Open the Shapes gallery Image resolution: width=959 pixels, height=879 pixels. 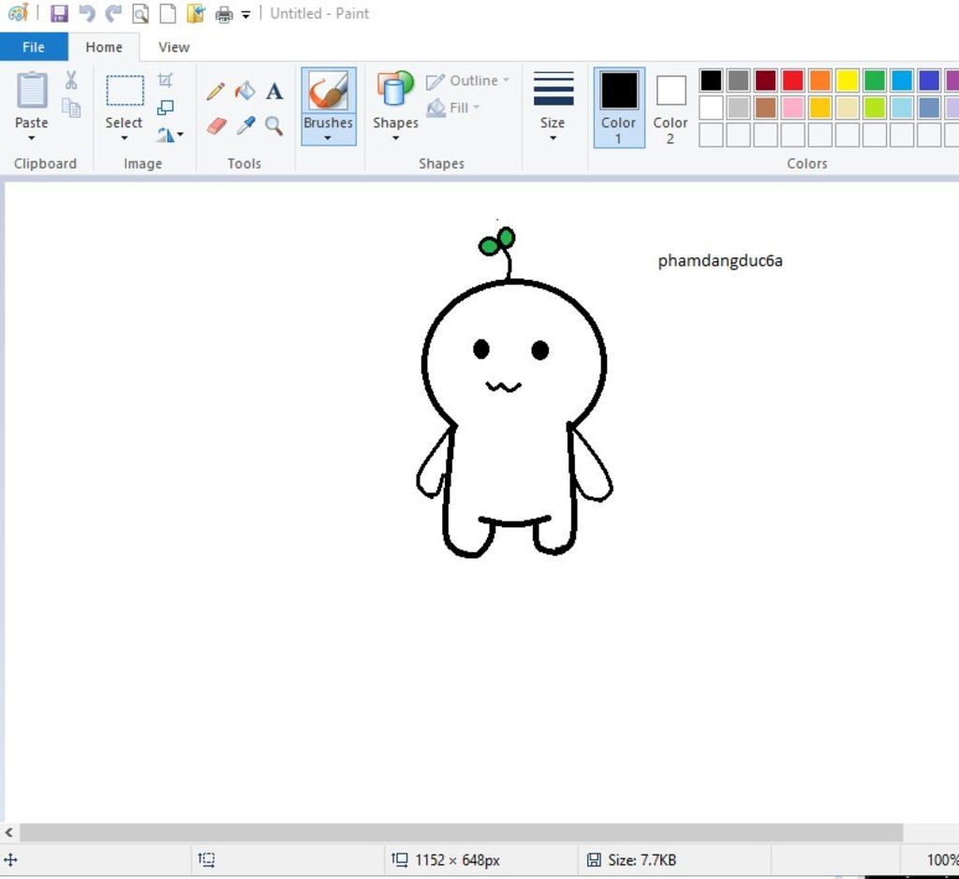coord(395,89)
